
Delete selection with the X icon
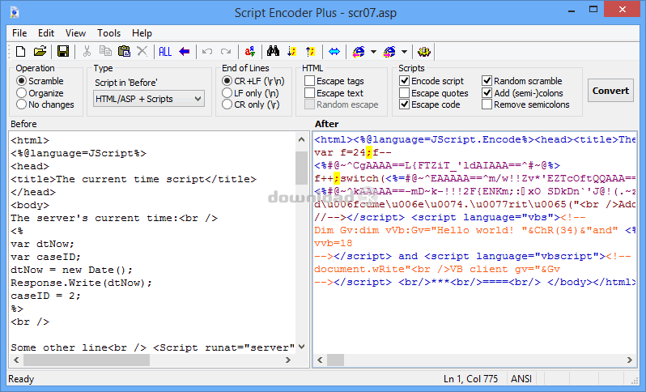[142, 52]
